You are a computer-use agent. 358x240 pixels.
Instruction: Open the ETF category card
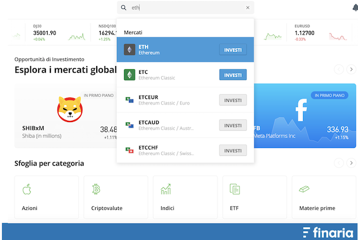[x=255, y=197]
